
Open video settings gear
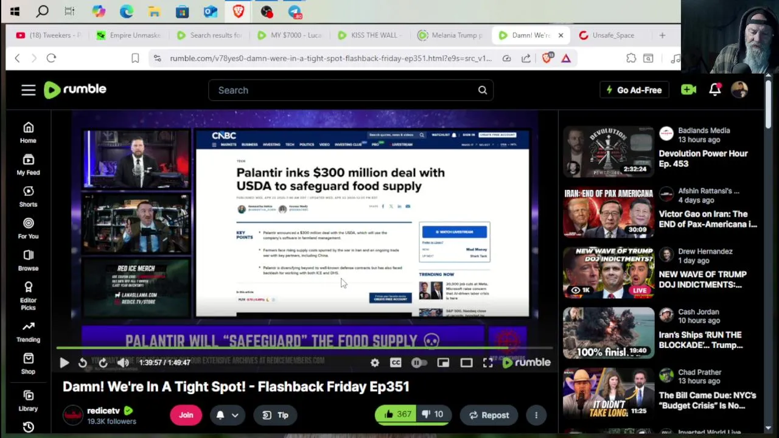pos(375,363)
